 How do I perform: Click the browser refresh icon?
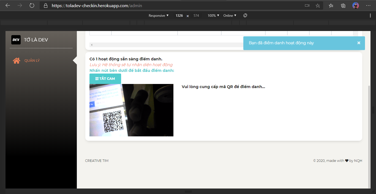tap(32, 5)
